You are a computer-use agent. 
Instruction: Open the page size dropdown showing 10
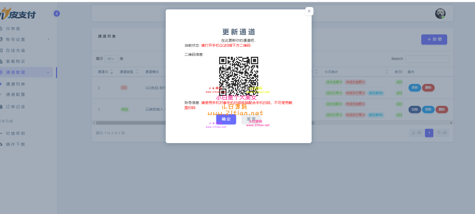coord(111,59)
